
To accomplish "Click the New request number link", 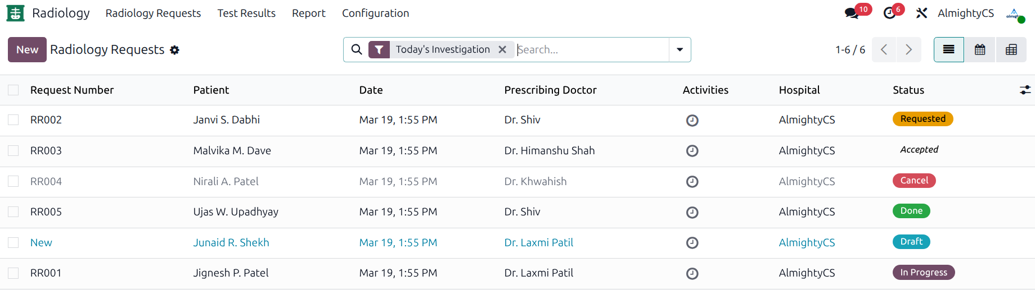I will tap(41, 242).
